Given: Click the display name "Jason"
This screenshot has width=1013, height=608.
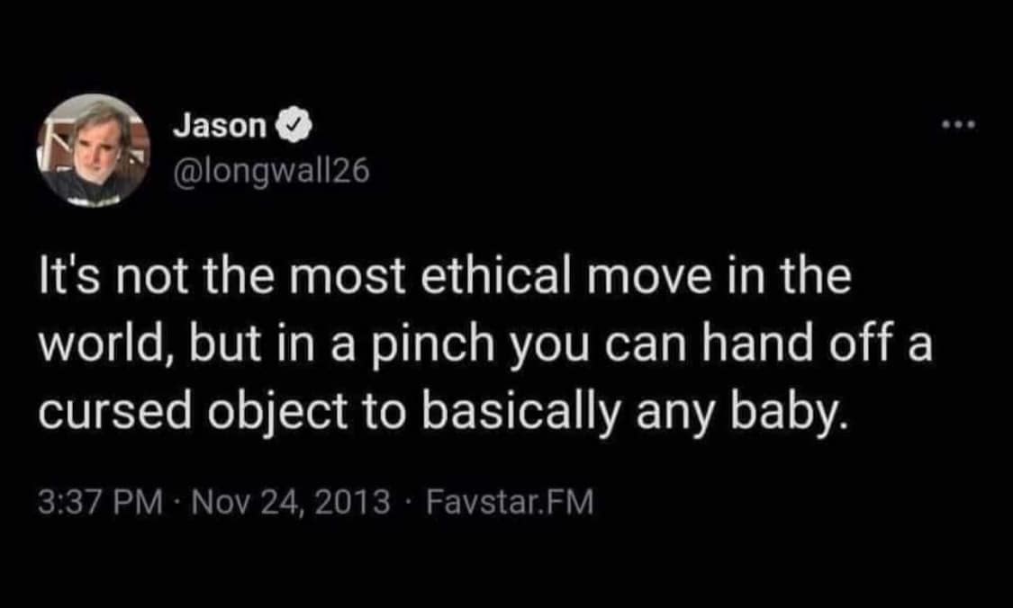Looking at the screenshot, I should (219, 128).
